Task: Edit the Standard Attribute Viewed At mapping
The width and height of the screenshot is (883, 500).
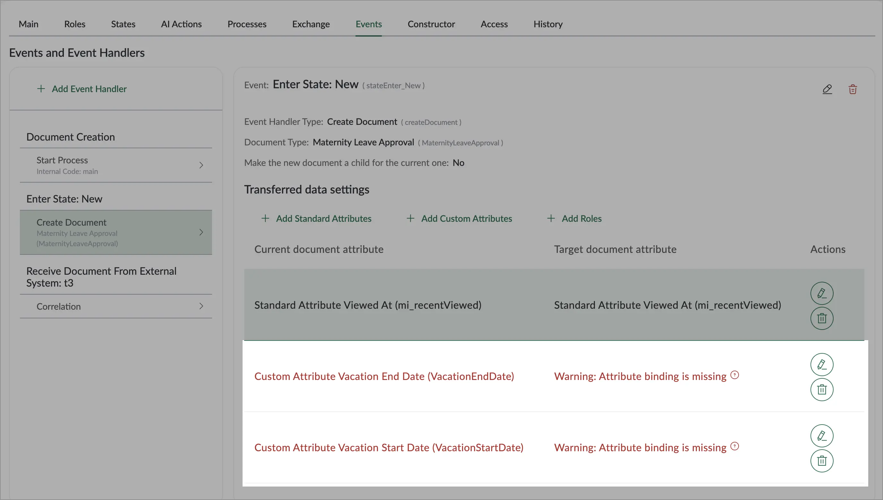Action: pyautogui.click(x=822, y=293)
